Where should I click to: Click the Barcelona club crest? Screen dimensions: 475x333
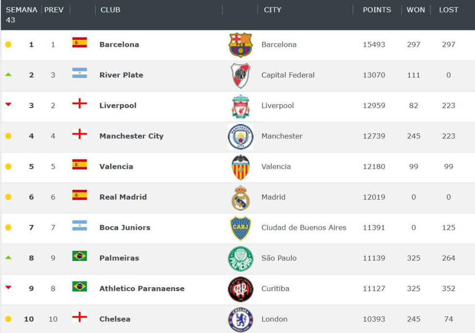[x=240, y=45]
